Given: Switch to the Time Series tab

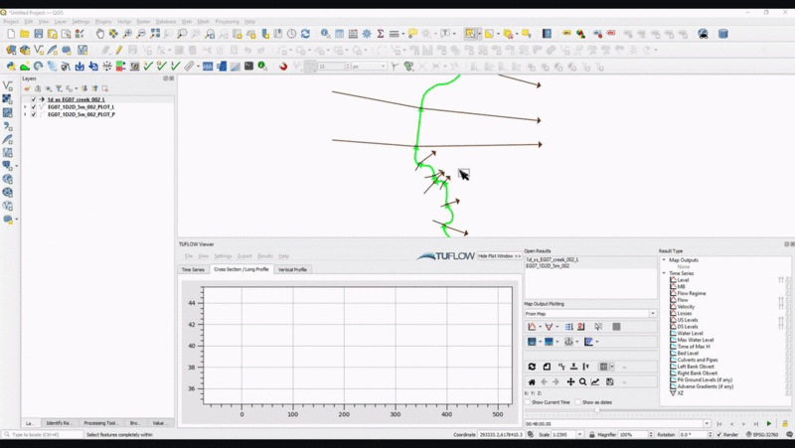Looking at the screenshot, I should coord(192,269).
